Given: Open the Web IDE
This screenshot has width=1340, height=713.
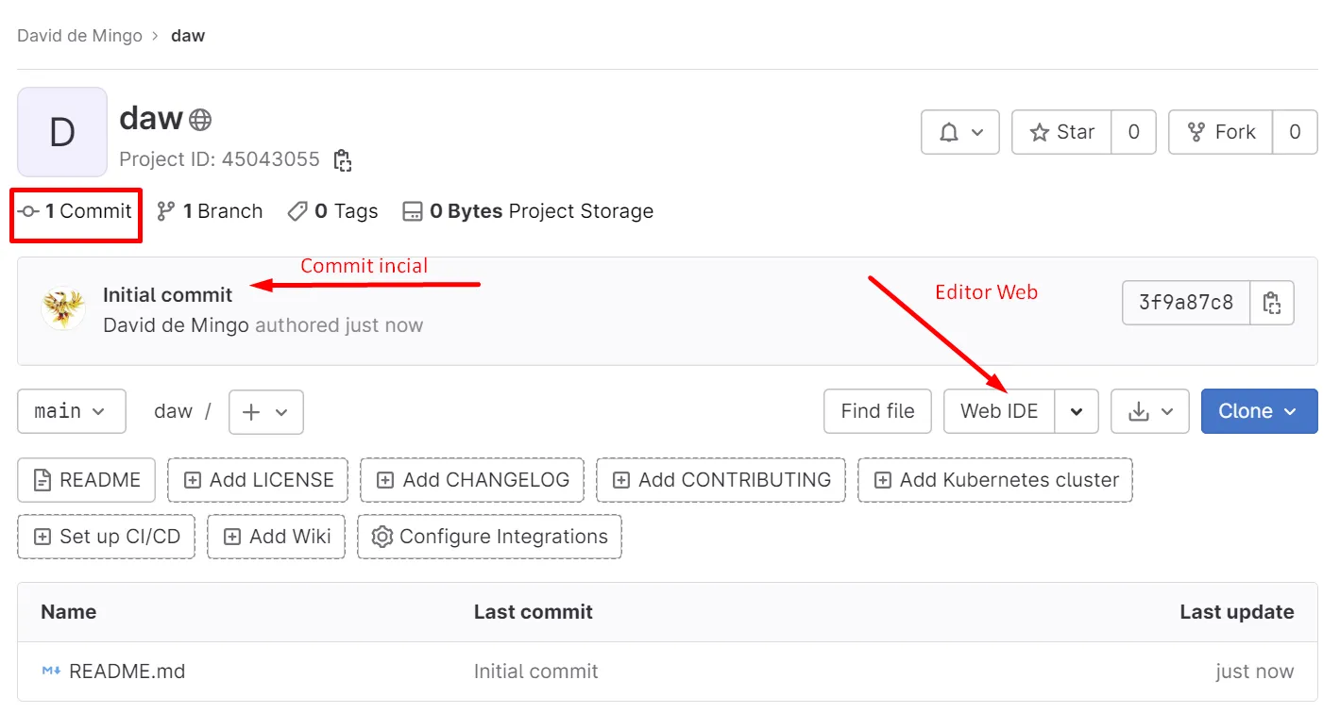Looking at the screenshot, I should (x=998, y=411).
